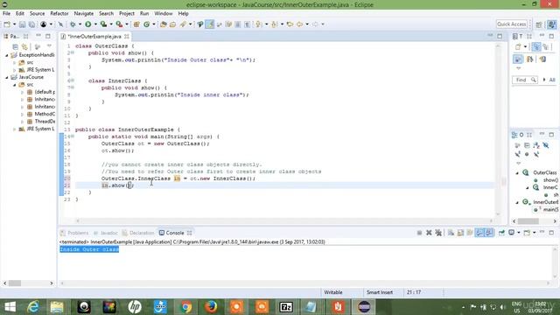
Task: Click the Clear Console icon
Action: pos(451,233)
